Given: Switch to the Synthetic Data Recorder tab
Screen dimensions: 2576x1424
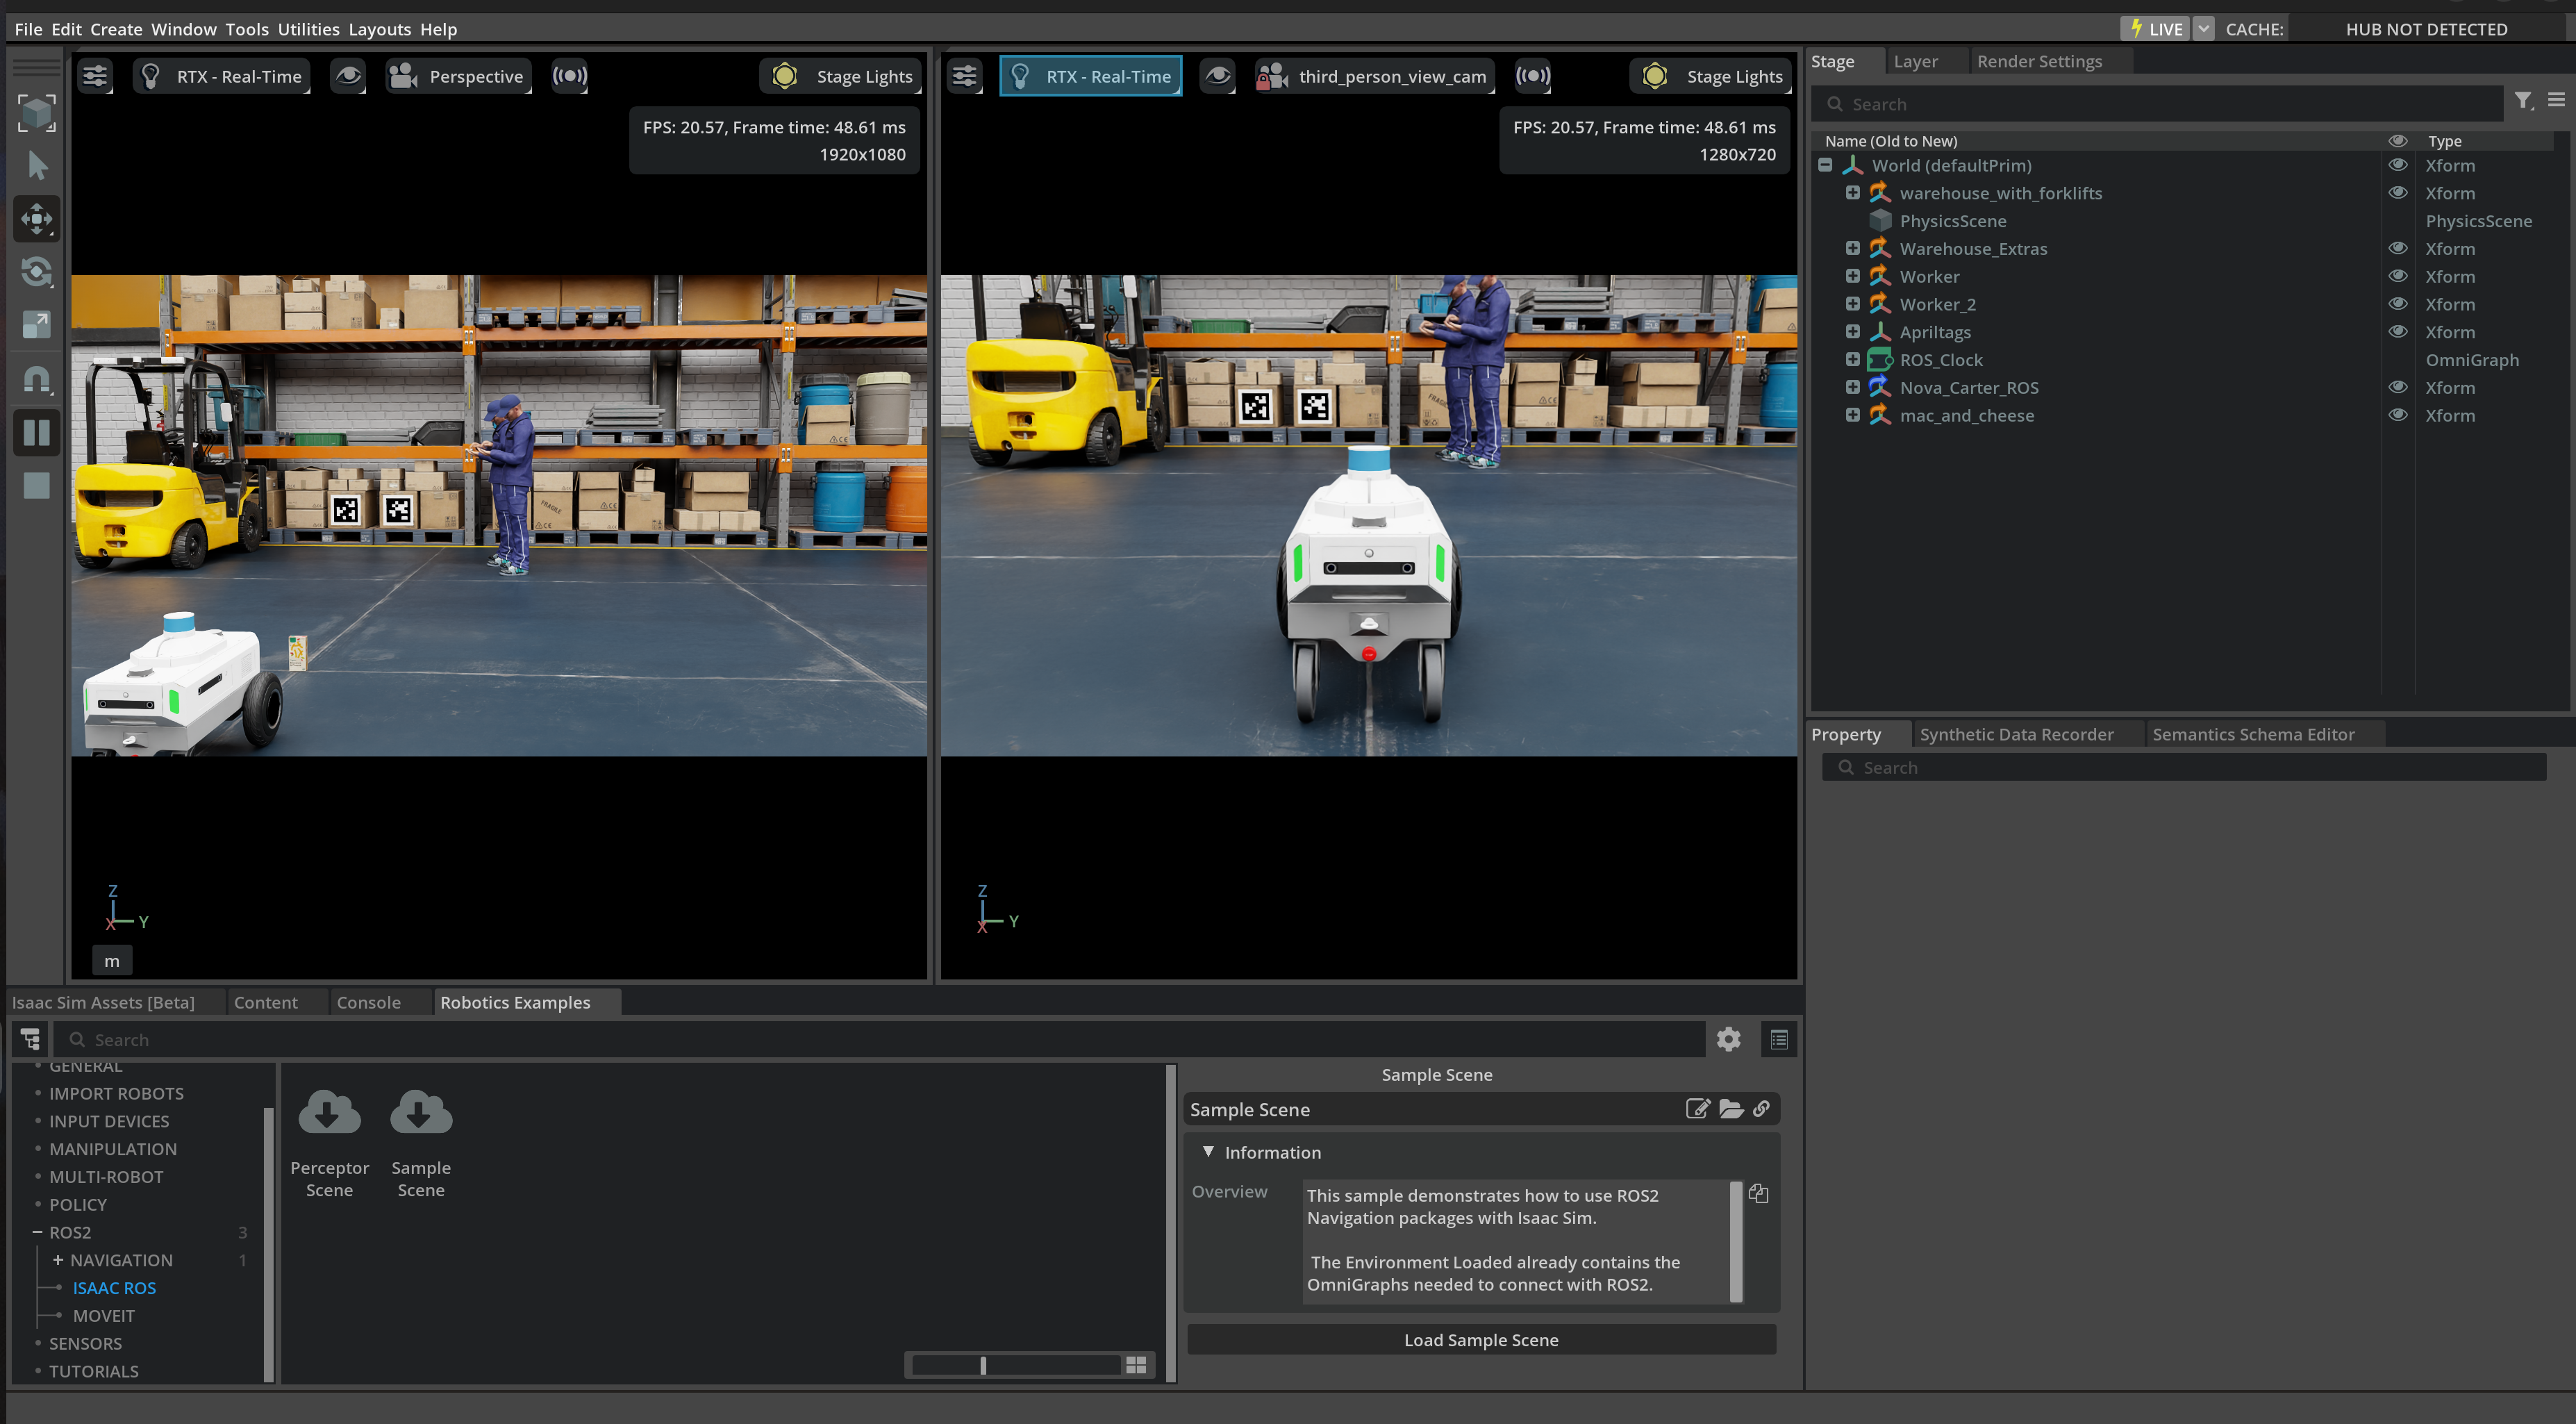Looking at the screenshot, I should [x=2016, y=734].
